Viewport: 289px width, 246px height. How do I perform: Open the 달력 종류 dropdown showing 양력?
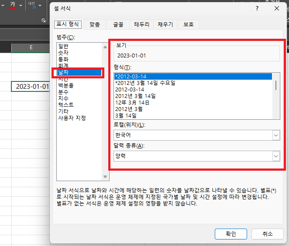[x=196, y=156]
